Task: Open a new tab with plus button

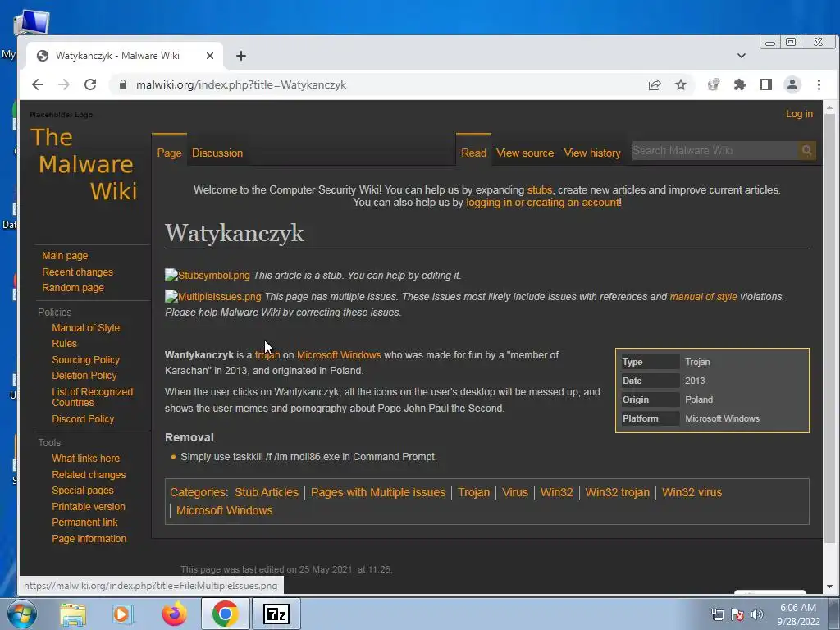Action: click(x=241, y=56)
